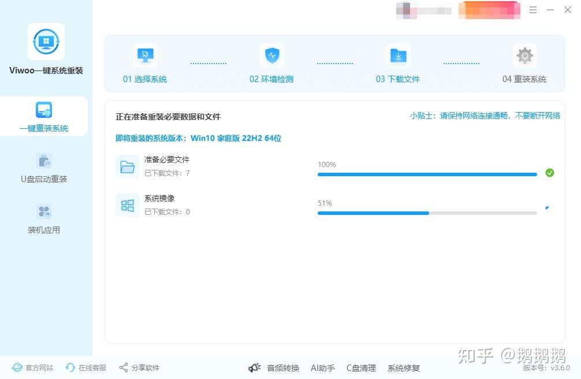Click the 已下载文件: 0 text
This screenshot has height=379, width=581.
(167, 212)
